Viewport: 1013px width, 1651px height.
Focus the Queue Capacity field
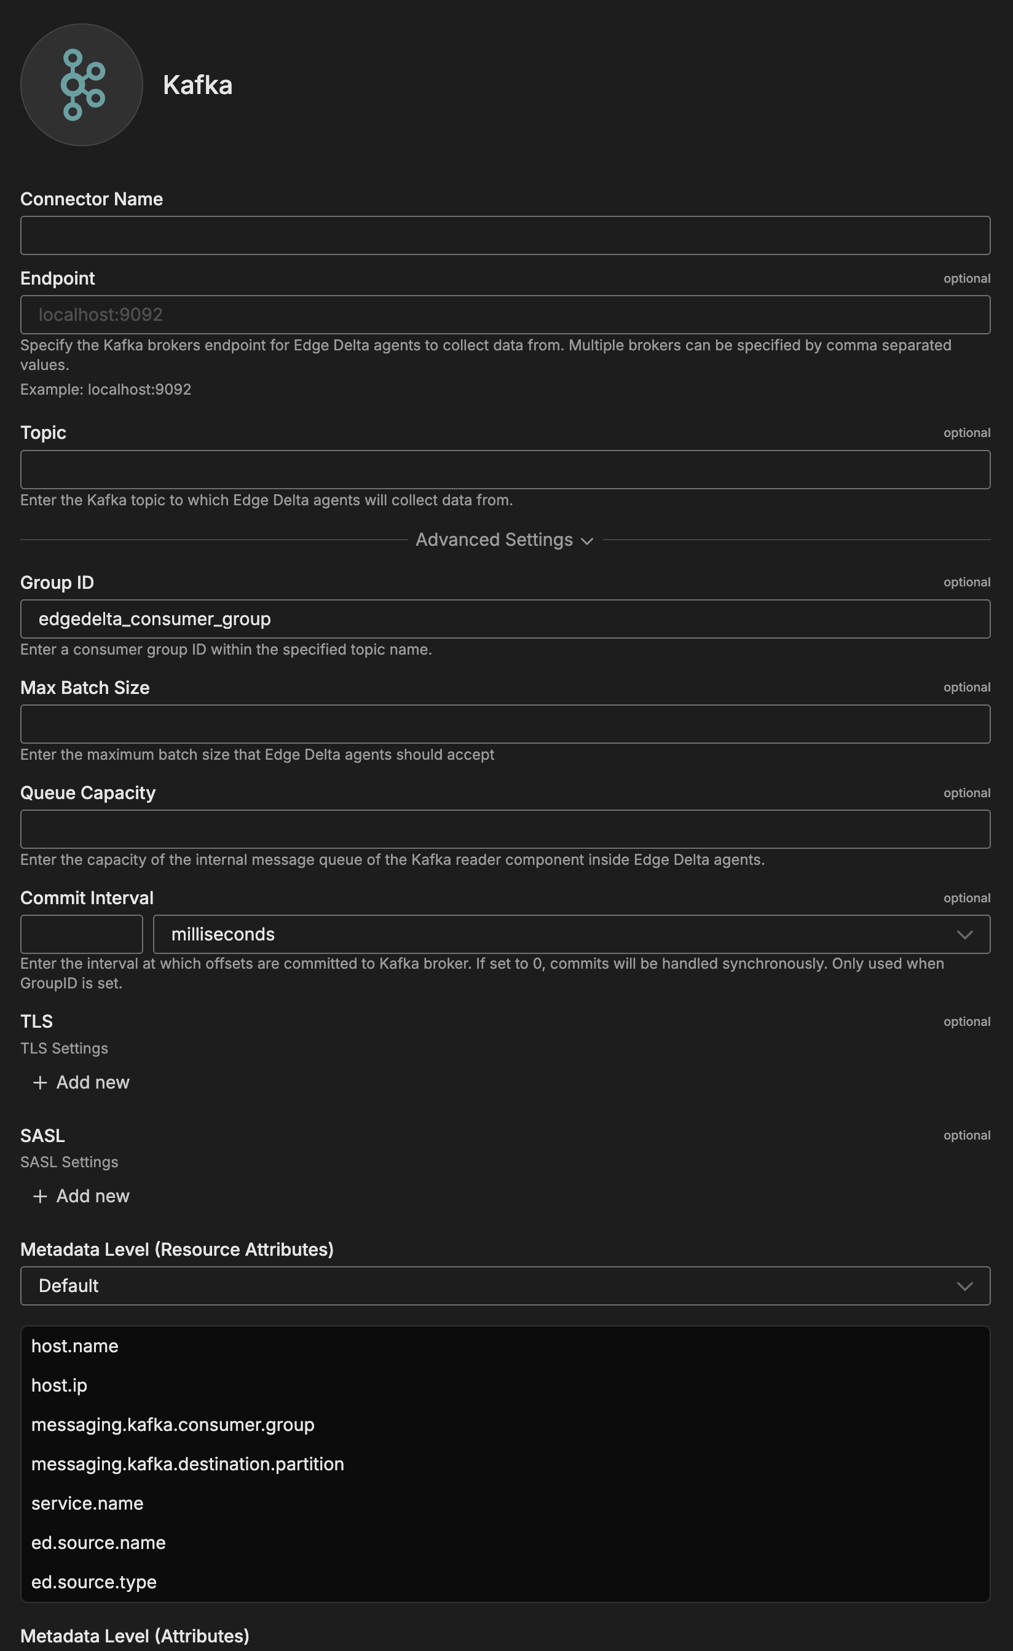pos(505,830)
